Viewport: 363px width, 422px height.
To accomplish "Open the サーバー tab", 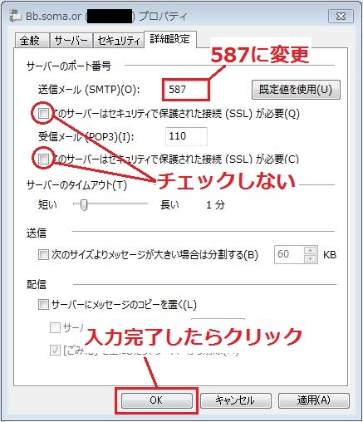I will [71, 41].
